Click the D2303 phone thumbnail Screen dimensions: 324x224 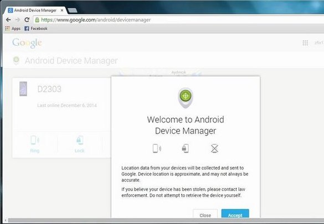point(23,89)
